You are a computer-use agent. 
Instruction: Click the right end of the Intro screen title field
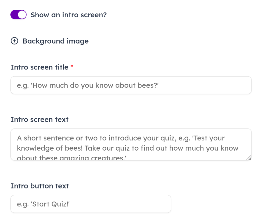tap(244, 86)
